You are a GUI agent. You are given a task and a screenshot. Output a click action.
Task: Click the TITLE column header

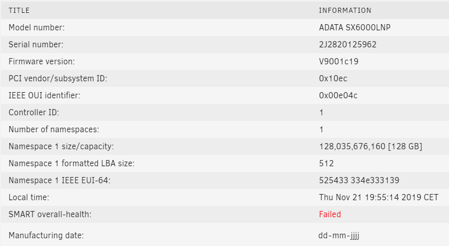tap(19, 11)
